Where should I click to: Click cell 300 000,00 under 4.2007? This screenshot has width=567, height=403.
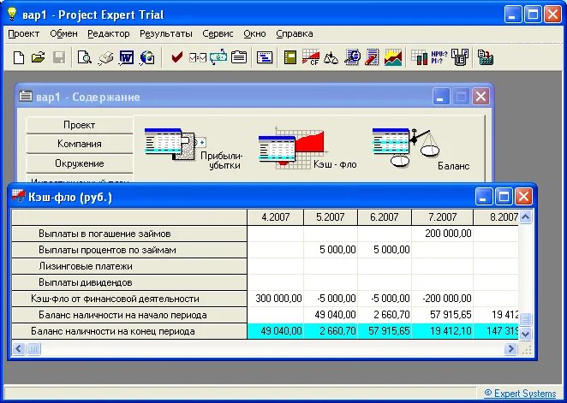click(x=276, y=299)
